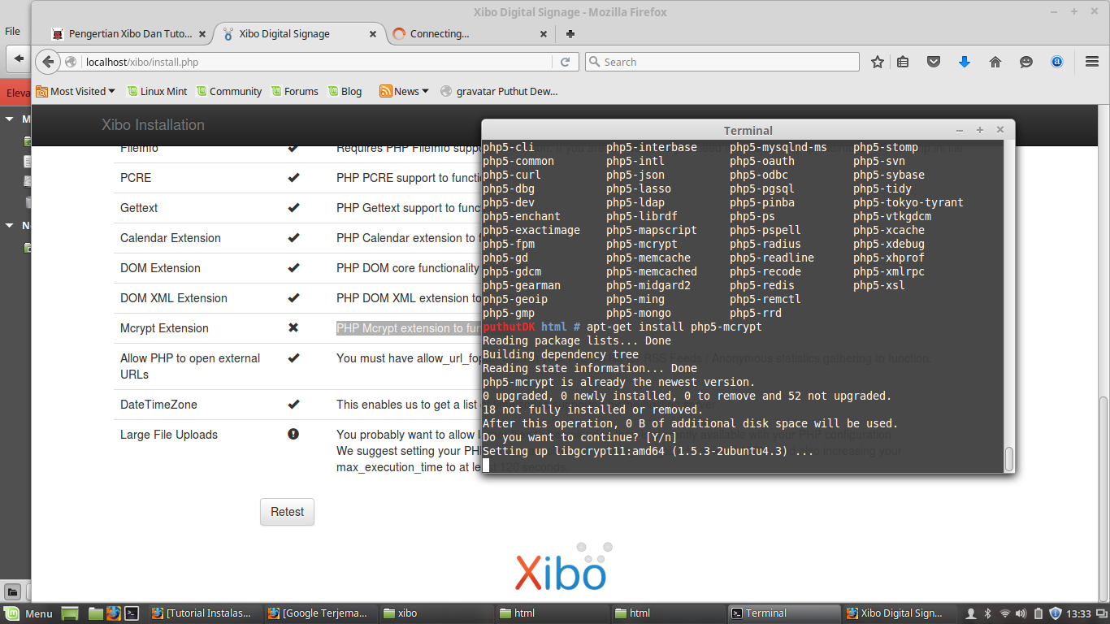Open Most Visited bookmarks dropdown

[76, 91]
